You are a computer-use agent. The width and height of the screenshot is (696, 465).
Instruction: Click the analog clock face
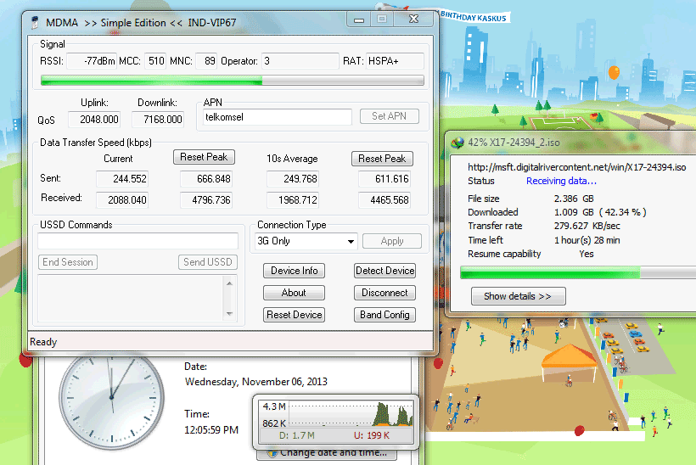tap(111, 400)
